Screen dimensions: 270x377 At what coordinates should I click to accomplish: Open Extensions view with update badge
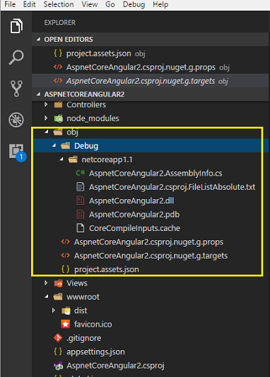pos(18,152)
